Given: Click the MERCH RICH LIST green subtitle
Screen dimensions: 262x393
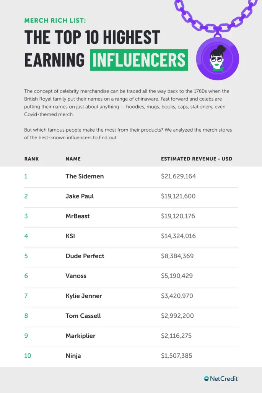Looking at the screenshot, I should pyautogui.click(x=55, y=21).
